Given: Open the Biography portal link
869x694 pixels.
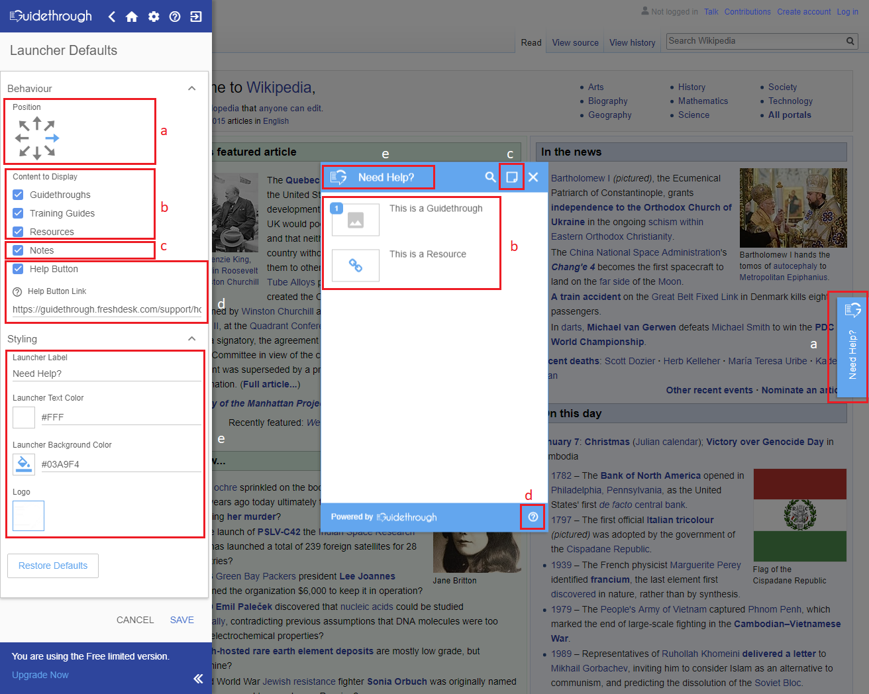Looking at the screenshot, I should click(608, 101).
